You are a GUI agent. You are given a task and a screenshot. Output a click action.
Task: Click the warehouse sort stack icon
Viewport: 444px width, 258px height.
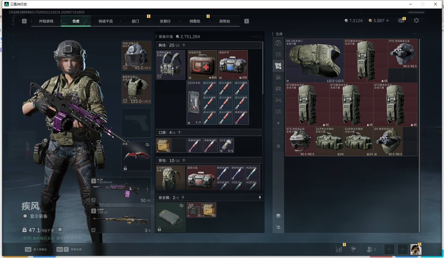pyautogui.click(x=278, y=216)
